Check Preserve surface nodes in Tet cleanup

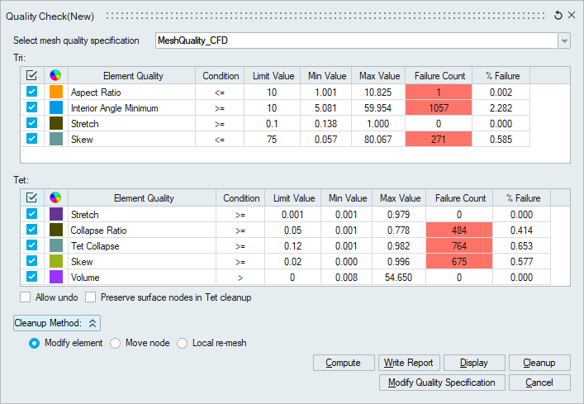[92, 297]
